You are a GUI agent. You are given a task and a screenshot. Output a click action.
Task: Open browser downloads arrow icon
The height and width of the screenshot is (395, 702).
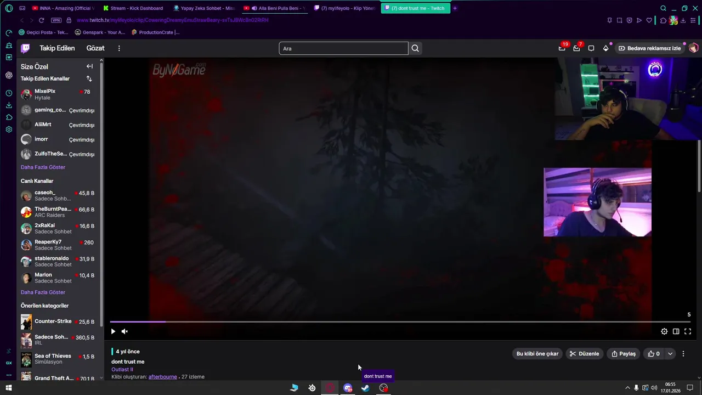coord(683,20)
